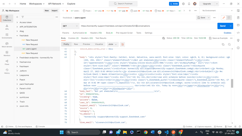Click the response body vertical scrollbar
242x136 pixels.
pos(232,83)
